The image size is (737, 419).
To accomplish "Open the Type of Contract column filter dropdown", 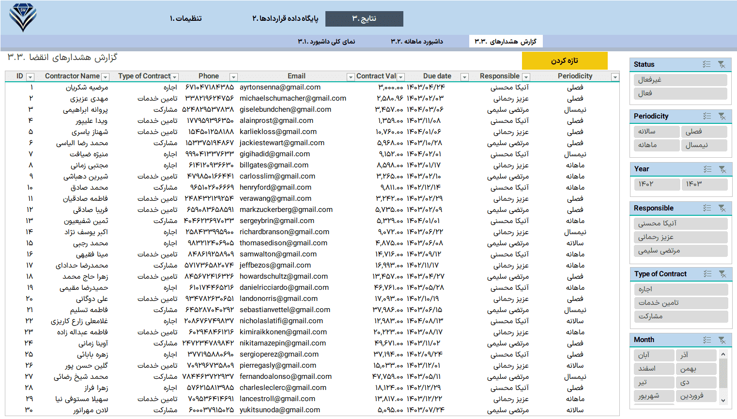I will [175, 77].
